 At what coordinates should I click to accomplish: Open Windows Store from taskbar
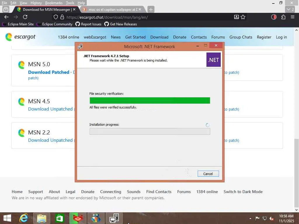pyautogui.click(x=60, y=218)
